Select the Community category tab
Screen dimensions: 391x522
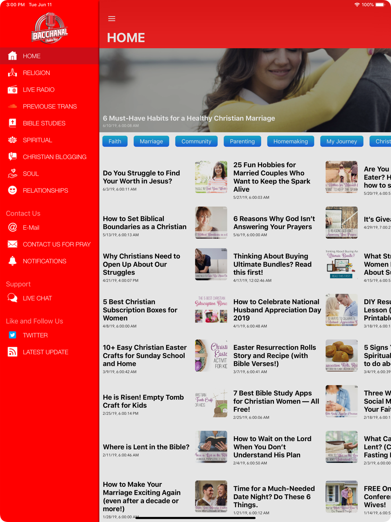tap(196, 141)
